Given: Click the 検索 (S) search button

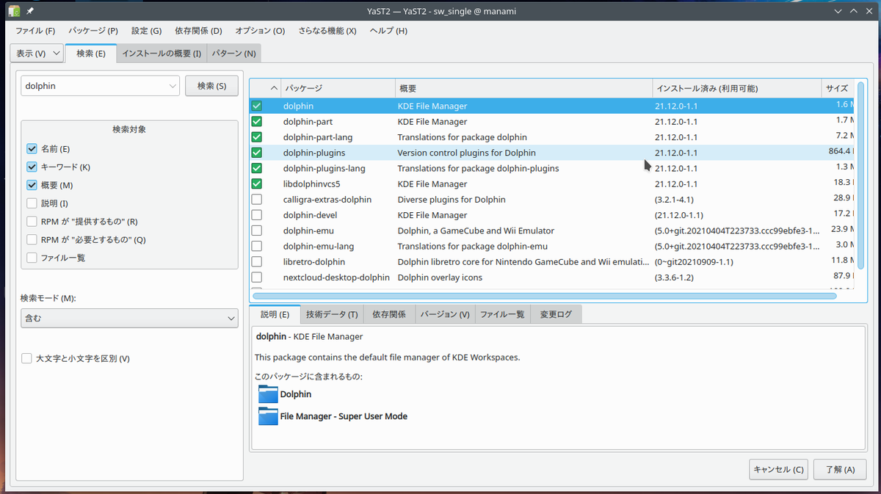Looking at the screenshot, I should pos(211,86).
